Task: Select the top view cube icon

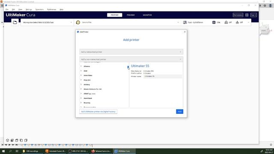Action: (x=17, y=140)
